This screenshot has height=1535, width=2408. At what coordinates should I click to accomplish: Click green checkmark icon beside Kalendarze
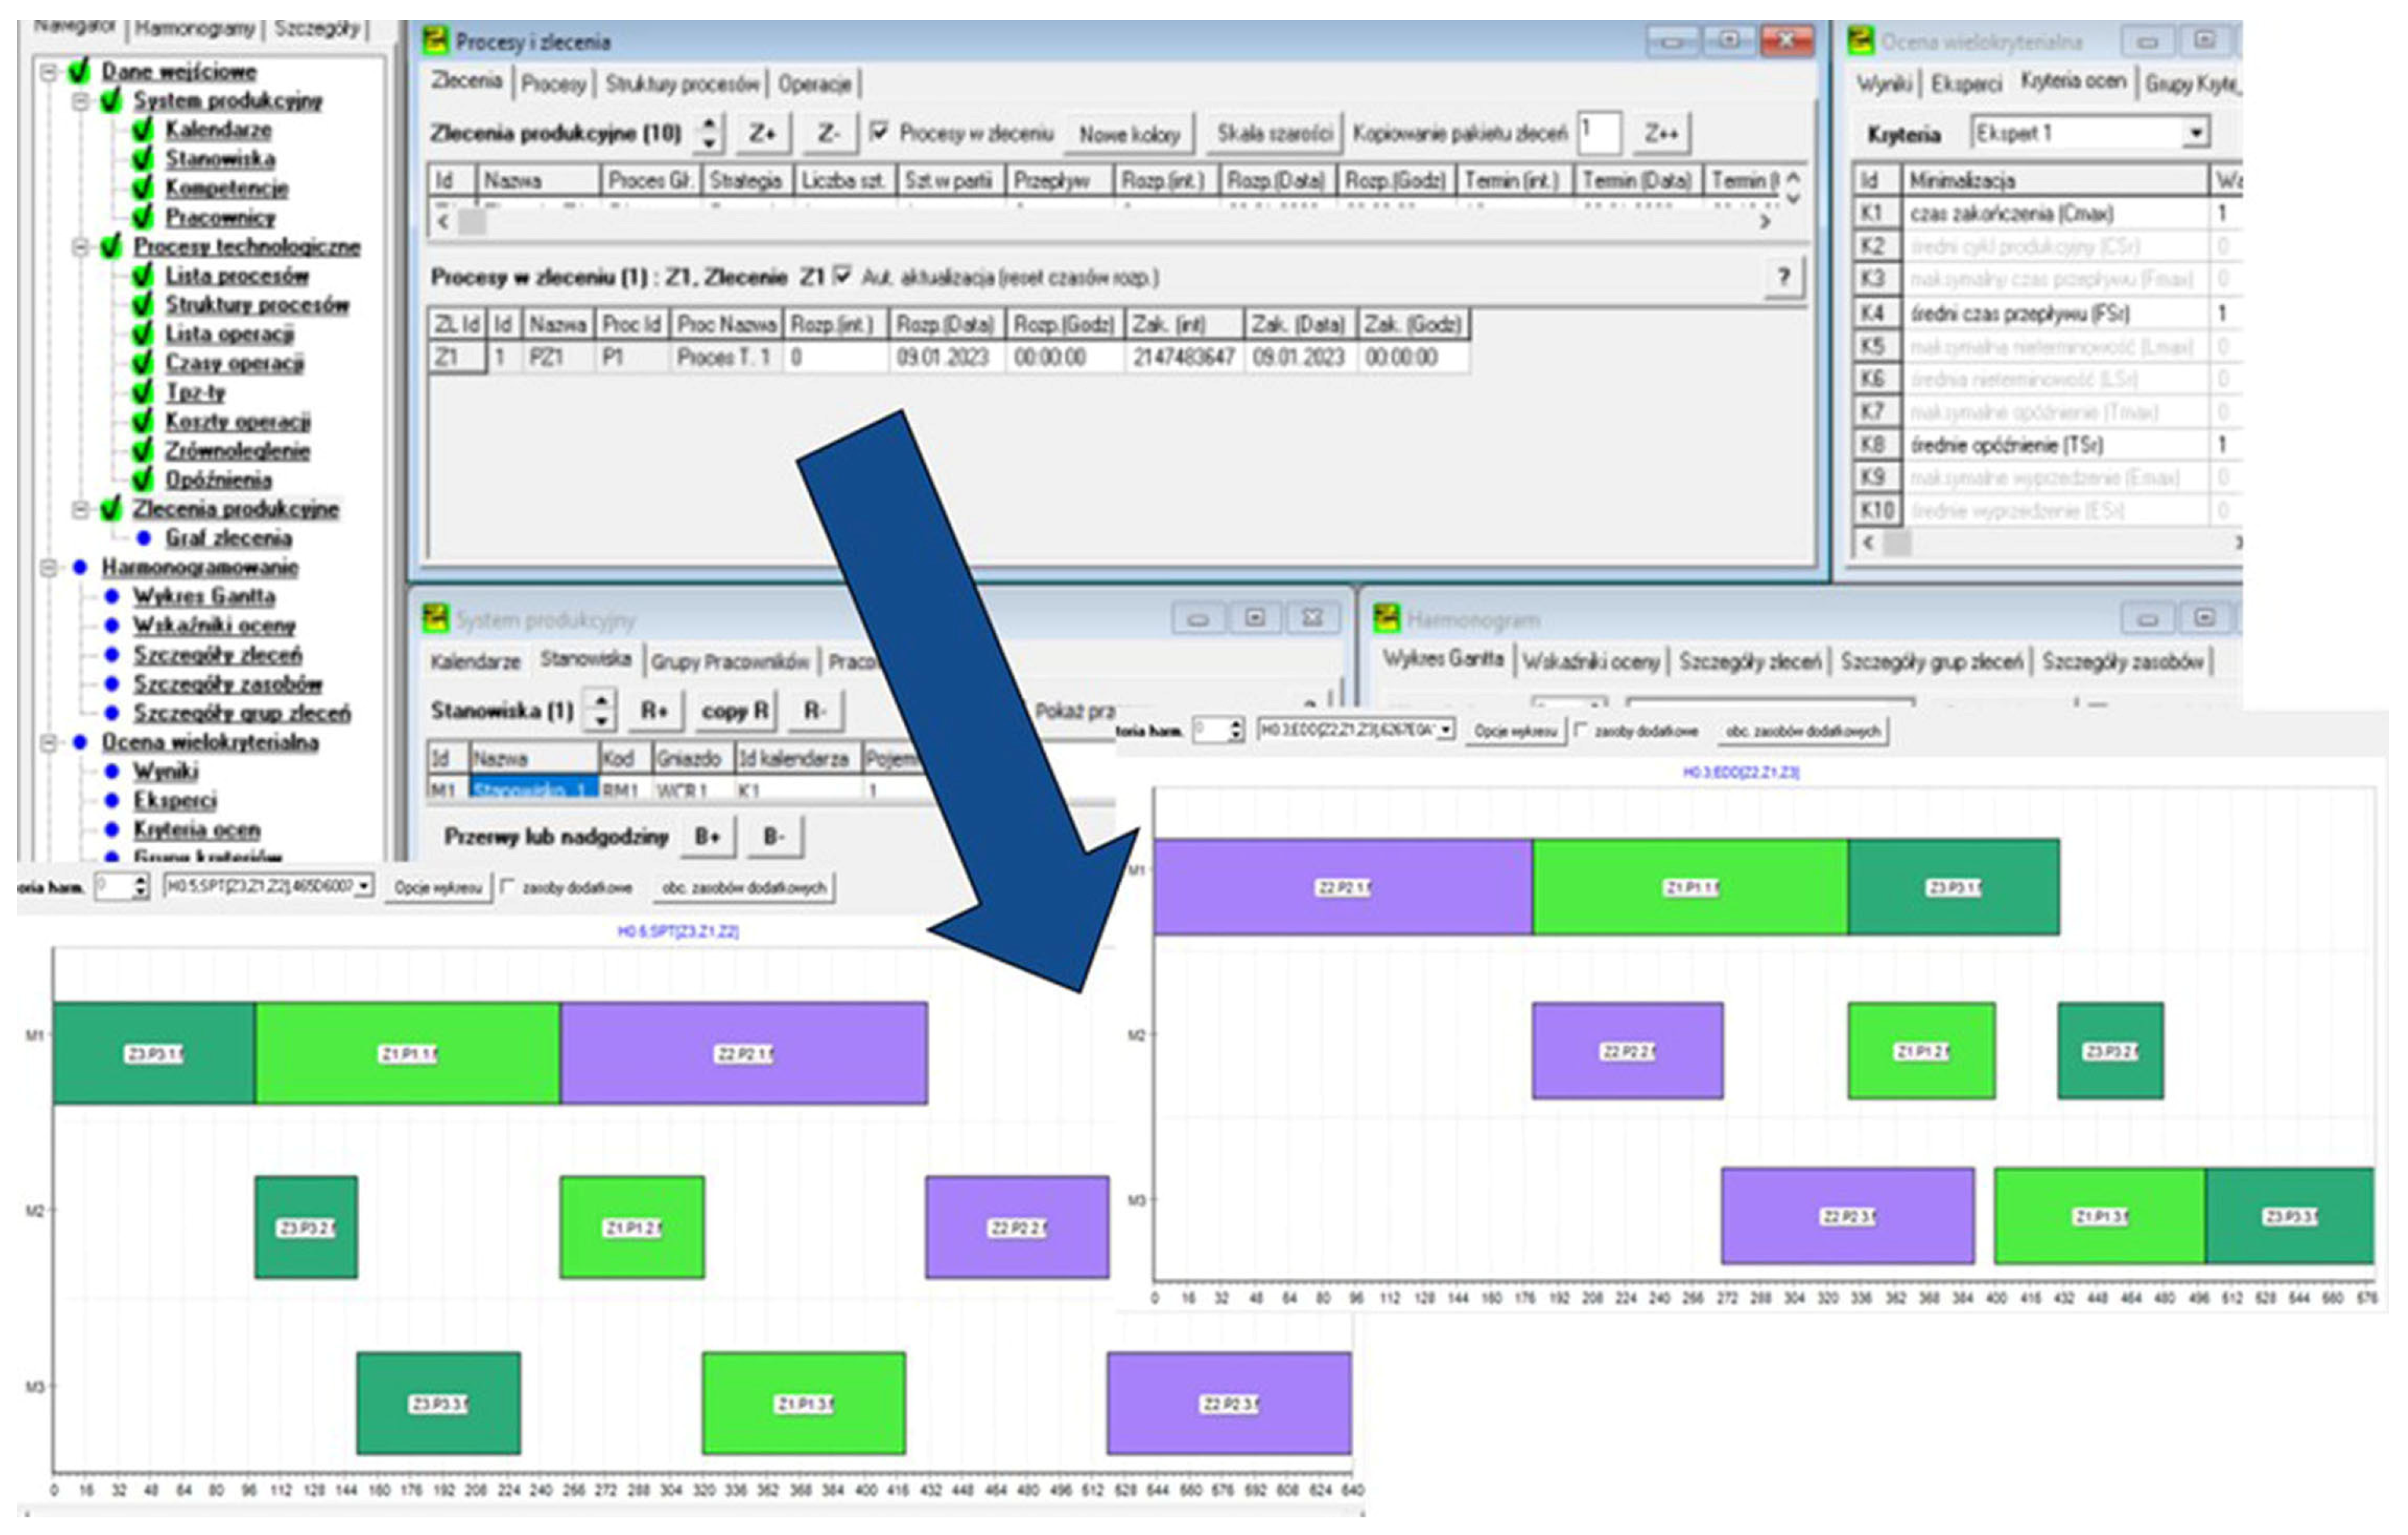pyautogui.click(x=143, y=129)
